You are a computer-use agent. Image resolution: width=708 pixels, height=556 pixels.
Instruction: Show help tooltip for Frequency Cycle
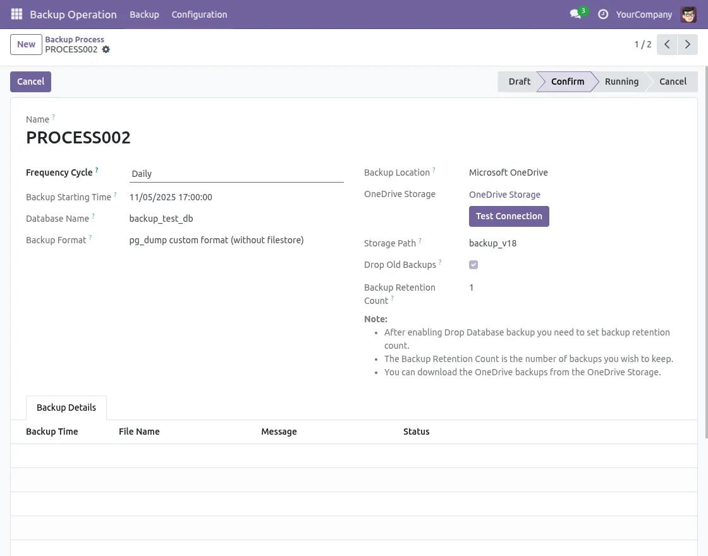point(97,171)
